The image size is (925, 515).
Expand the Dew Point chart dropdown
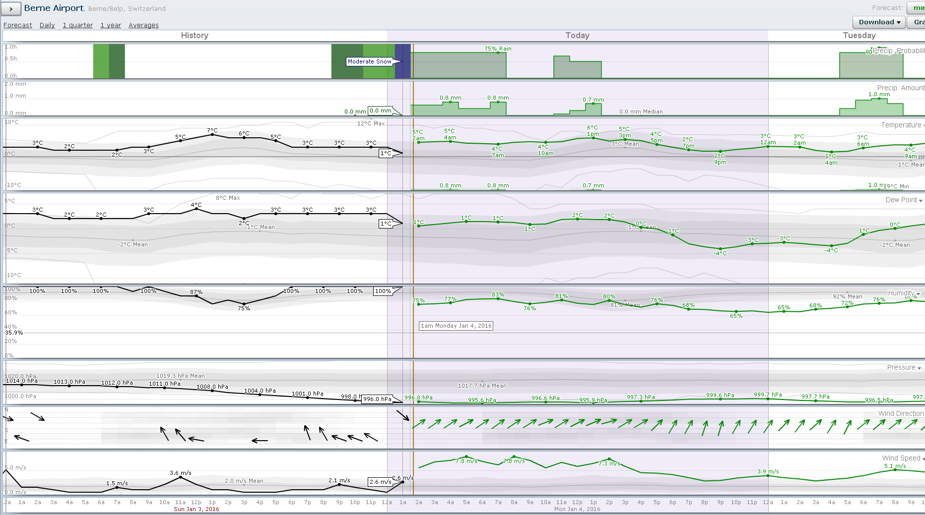click(904, 200)
